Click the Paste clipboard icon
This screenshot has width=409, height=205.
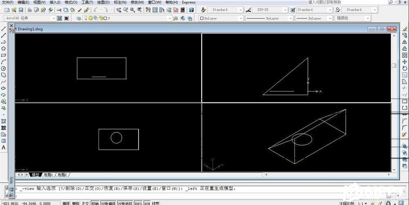coord(73,10)
